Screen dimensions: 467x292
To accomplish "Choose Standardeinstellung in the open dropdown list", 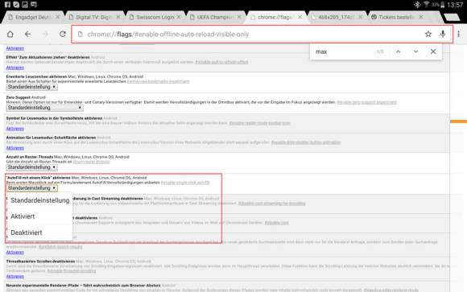I will pyautogui.click(x=39, y=200).
